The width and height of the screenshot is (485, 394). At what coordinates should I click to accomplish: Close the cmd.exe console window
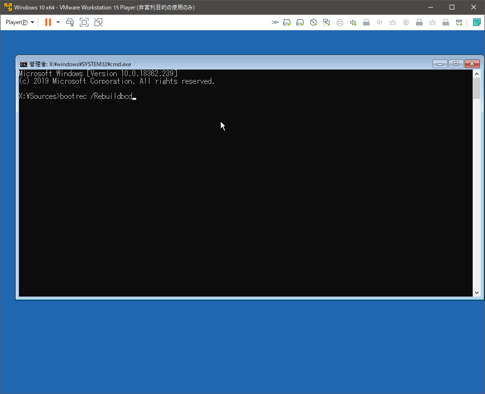pos(472,64)
